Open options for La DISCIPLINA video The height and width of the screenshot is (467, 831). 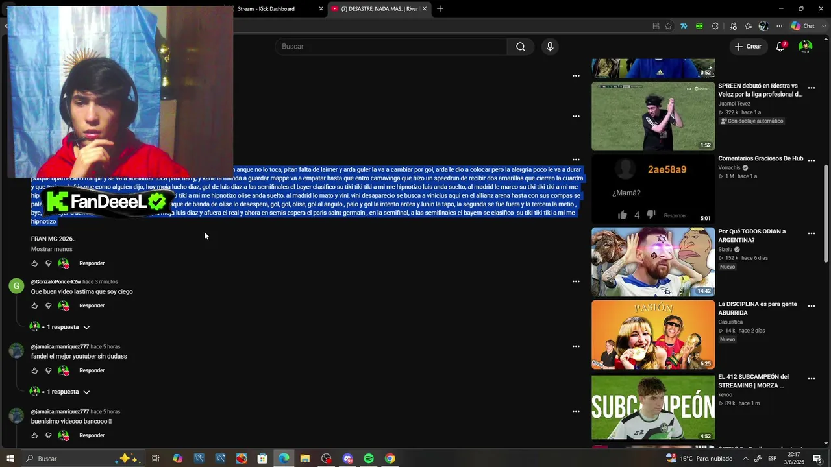tap(811, 306)
